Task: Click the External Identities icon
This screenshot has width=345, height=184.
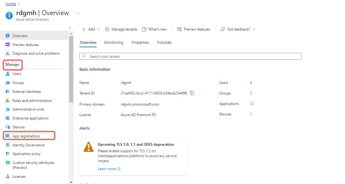Action: coord(8,91)
